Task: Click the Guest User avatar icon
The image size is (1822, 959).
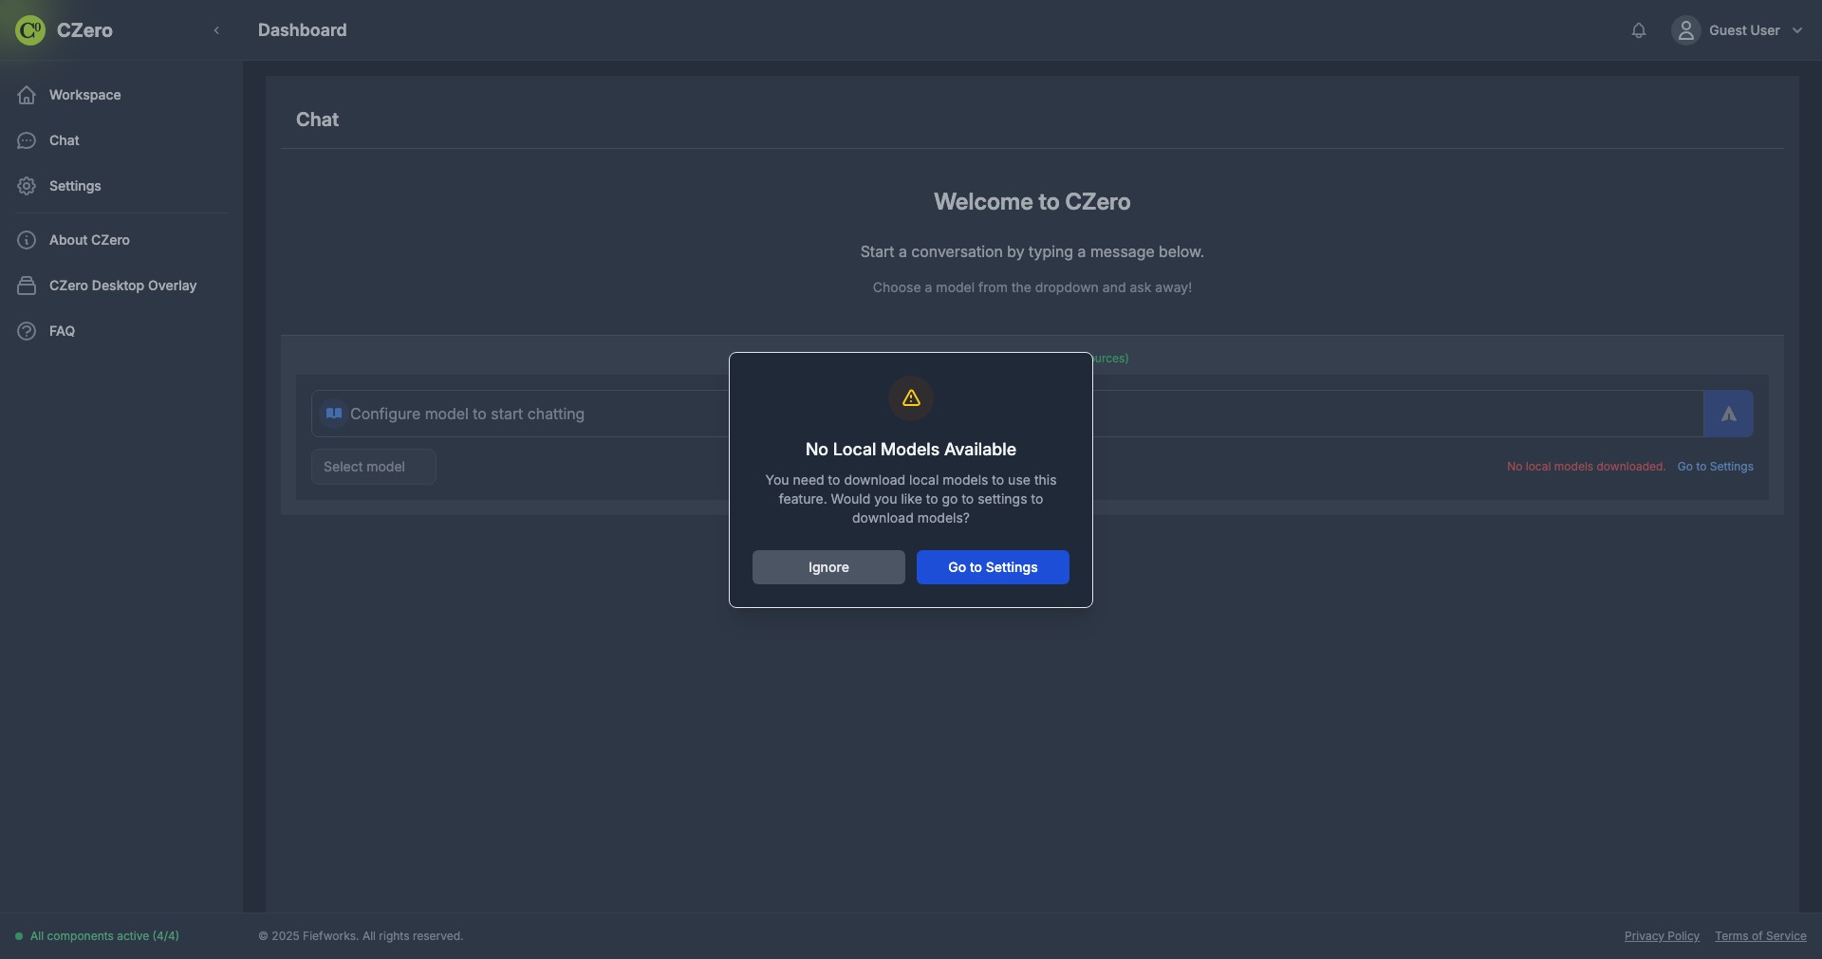Action: tap(1686, 30)
